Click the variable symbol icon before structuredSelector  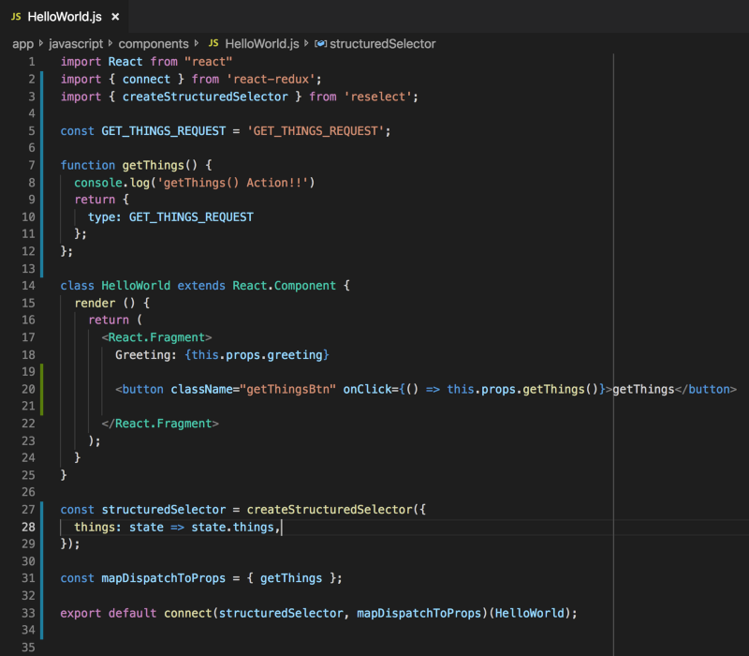click(320, 44)
